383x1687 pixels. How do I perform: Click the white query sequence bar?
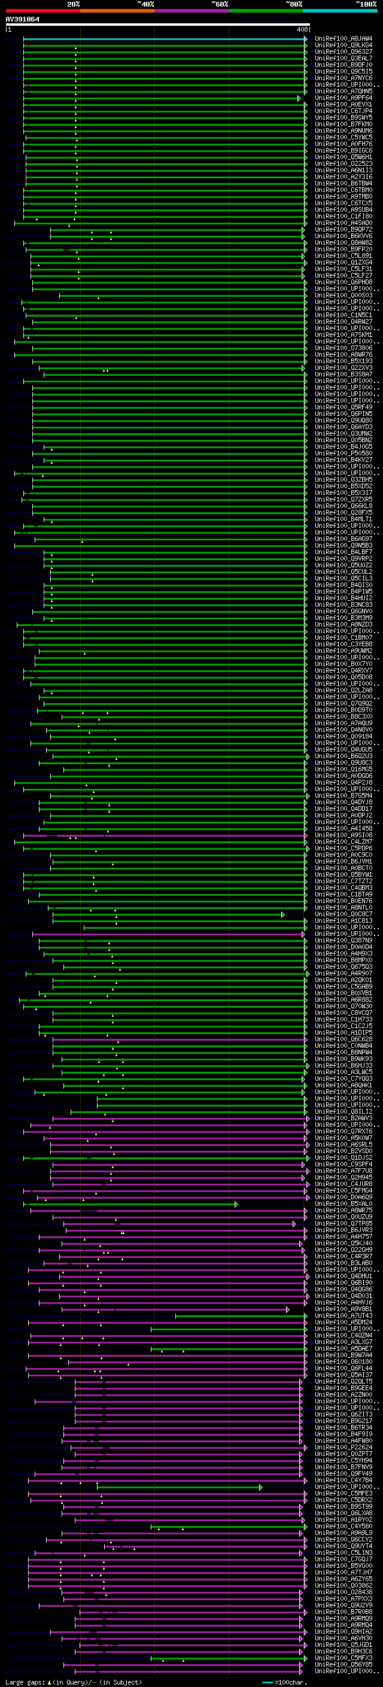(x=157, y=25)
